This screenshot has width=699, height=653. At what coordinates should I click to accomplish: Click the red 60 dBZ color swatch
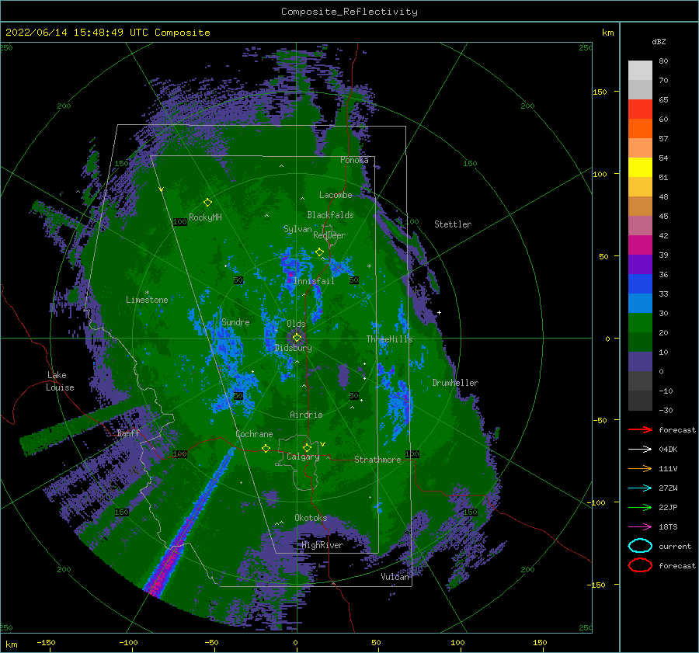pos(640,109)
